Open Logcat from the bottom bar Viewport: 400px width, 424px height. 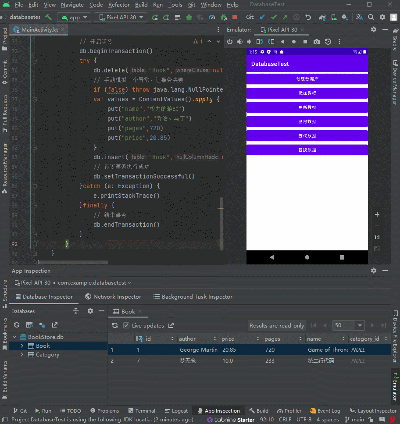[176, 410]
